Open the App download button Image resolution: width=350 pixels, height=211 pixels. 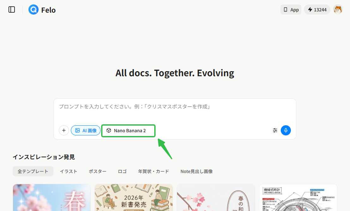click(x=291, y=9)
